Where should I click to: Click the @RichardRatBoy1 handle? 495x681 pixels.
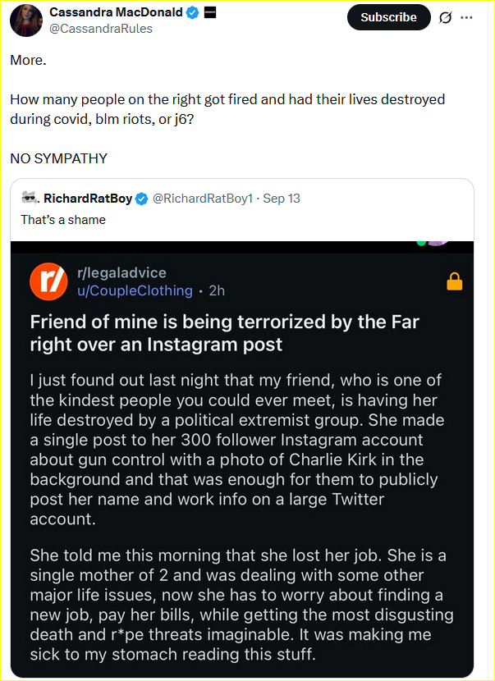tap(204, 199)
